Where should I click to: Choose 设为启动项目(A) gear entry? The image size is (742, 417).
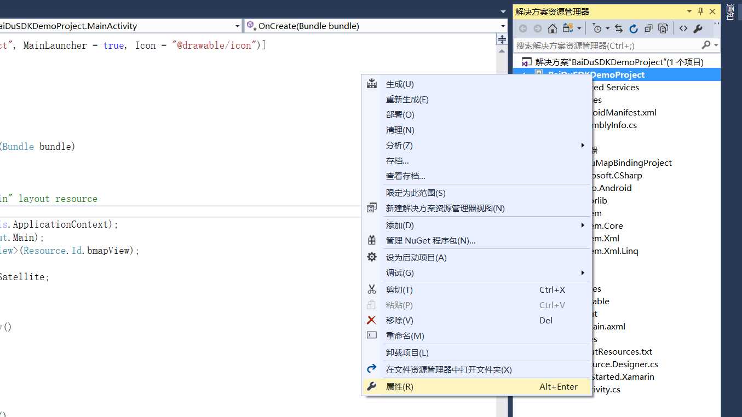(475, 258)
